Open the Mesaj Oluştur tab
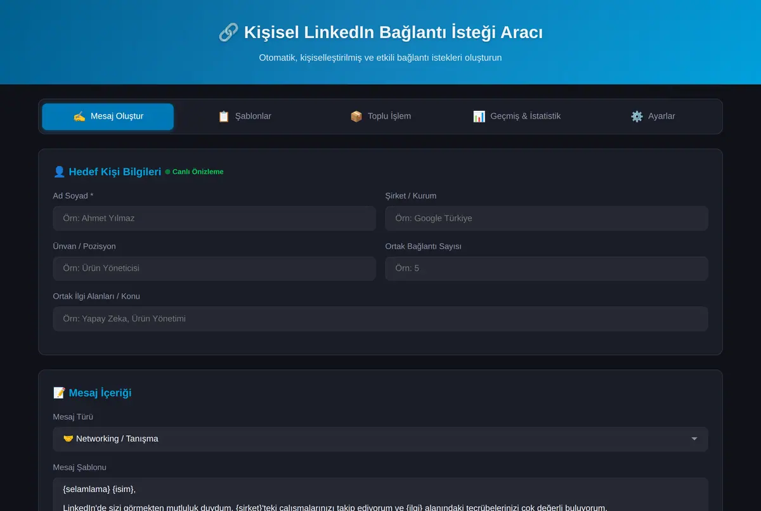The height and width of the screenshot is (511, 761). [108, 117]
